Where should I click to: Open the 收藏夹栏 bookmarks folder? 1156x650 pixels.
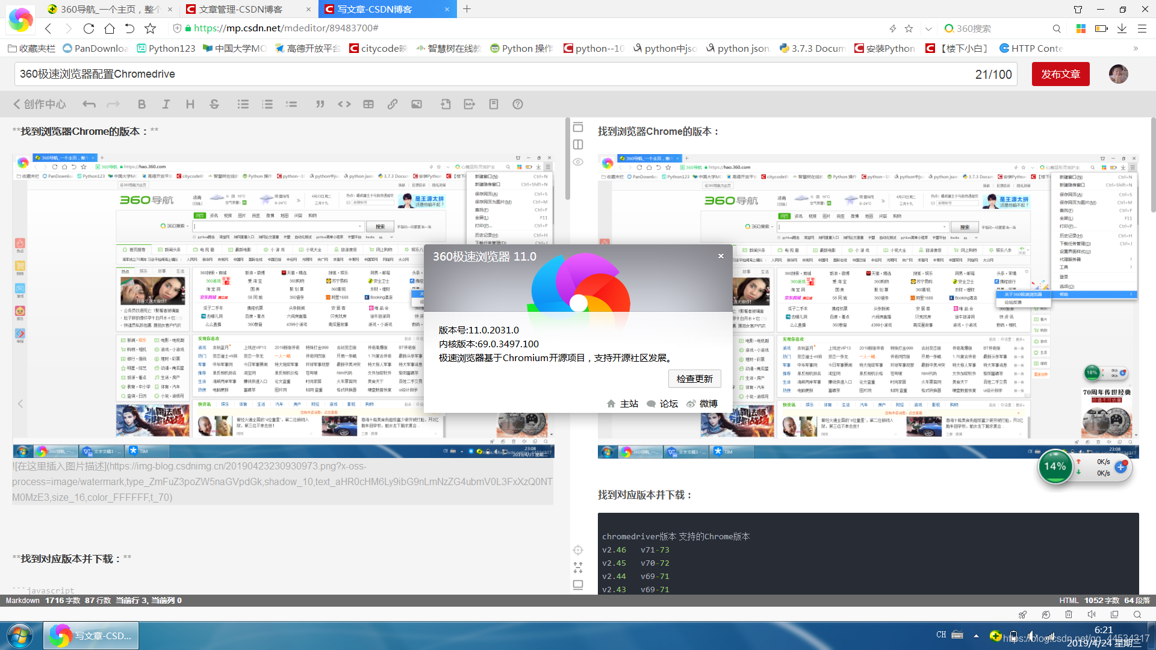point(31,48)
